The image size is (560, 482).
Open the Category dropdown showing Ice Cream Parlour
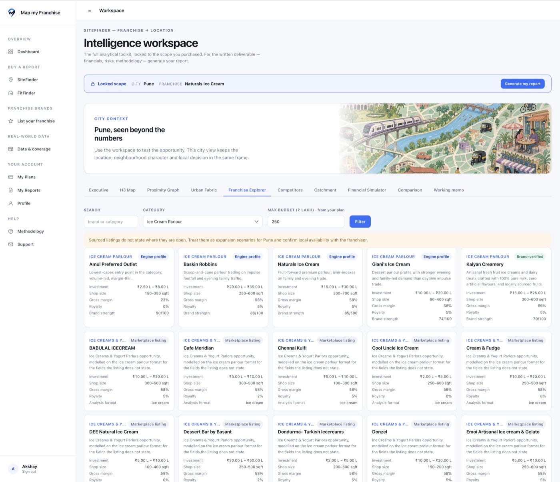coord(203,222)
